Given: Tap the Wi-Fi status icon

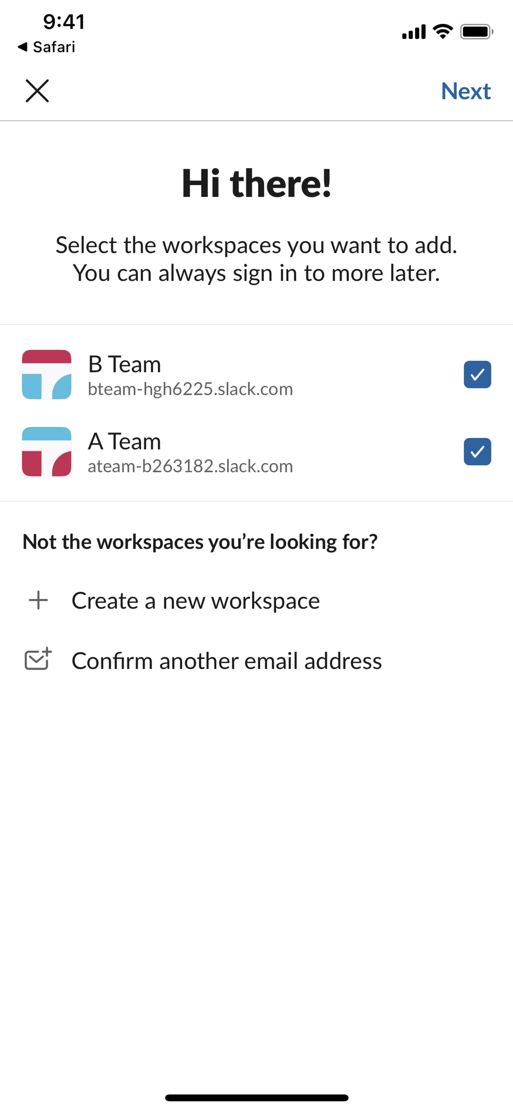Looking at the screenshot, I should (x=443, y=32).
